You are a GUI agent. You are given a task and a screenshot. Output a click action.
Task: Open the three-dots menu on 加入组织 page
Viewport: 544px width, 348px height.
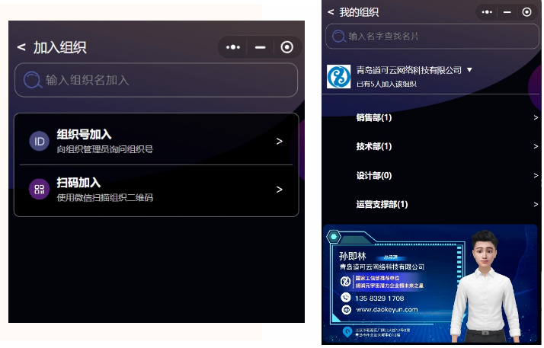233,47
